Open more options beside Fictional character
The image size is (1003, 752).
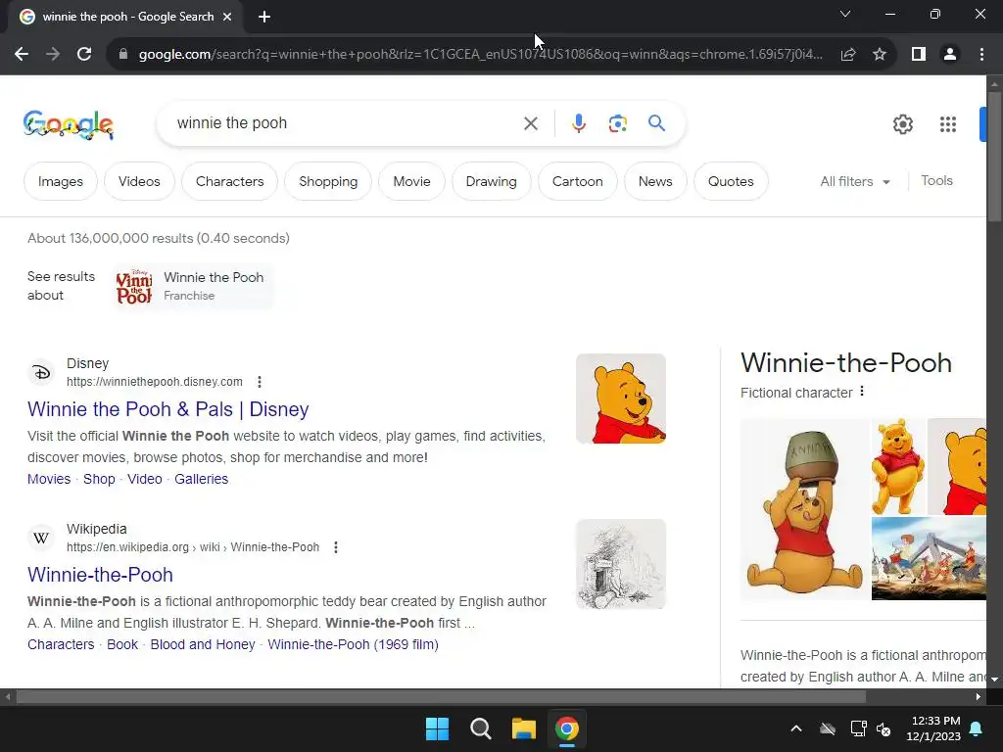pyautogui.click(x=862, y=392)
